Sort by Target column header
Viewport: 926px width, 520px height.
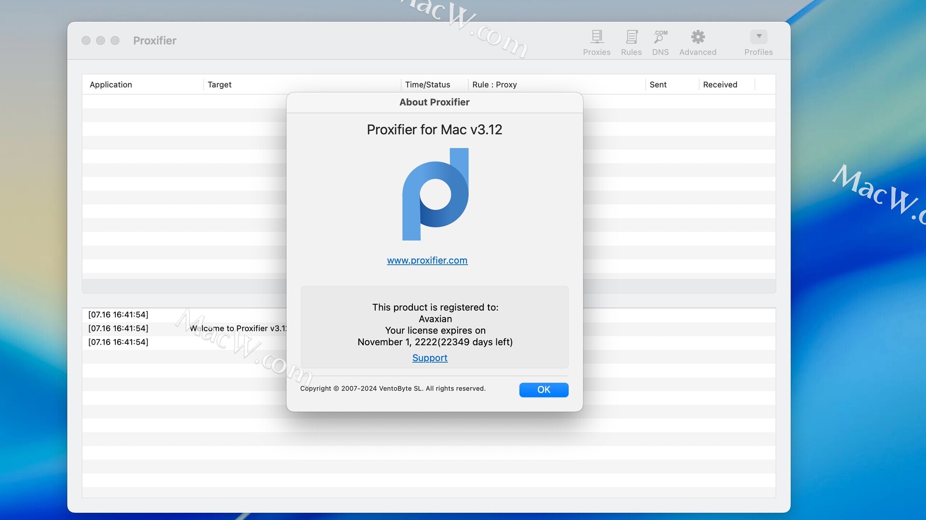[219, 85]
